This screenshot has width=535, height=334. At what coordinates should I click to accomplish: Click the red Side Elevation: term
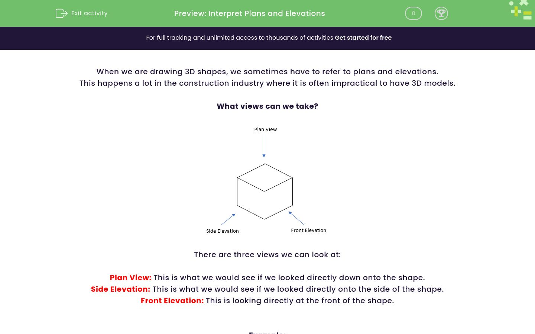tap(120, 289)
